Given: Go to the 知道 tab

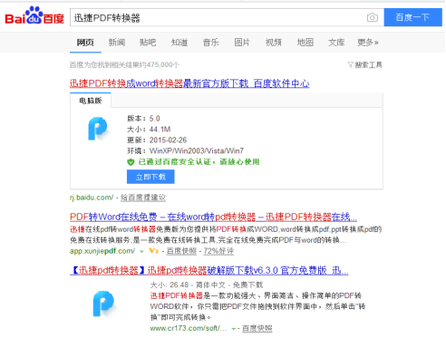Looking at the screenshot, I should tap(179, 43).
